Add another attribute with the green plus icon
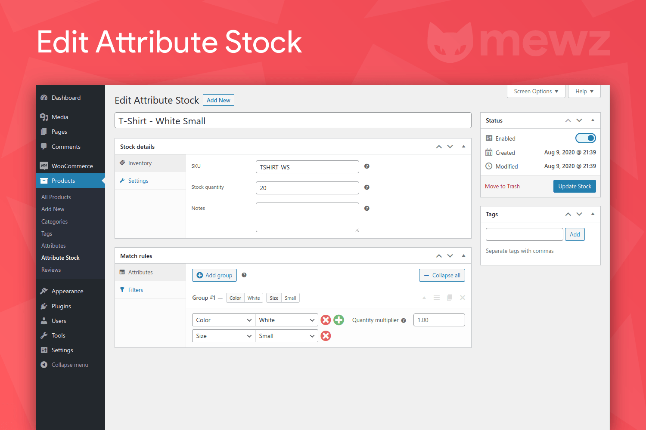Image resolution: width=646 pixels, height=430 pixels. click(x=339, y=320)
